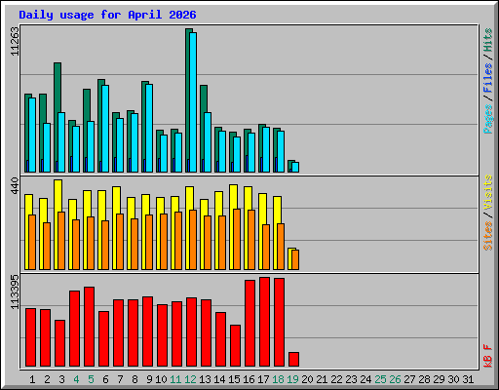
Task: Click the "KB F" legend label
Action: pos(487,356)
